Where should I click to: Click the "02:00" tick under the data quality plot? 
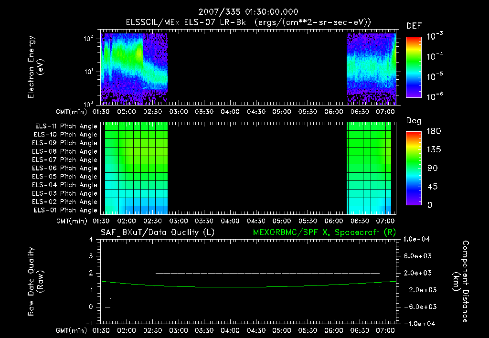point(126,330)
